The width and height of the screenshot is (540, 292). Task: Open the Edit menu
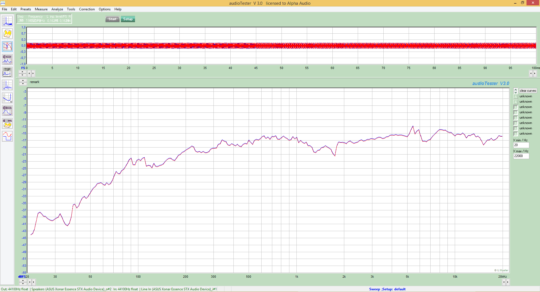pyautogui.click(x=14, y=9)
